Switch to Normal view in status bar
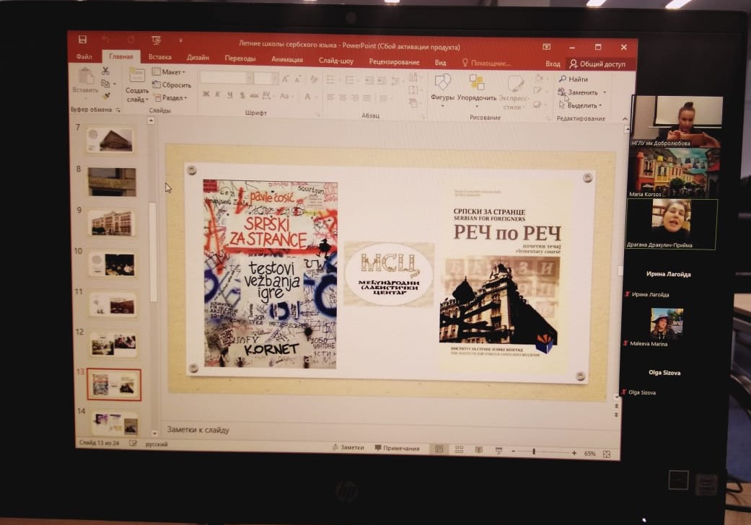The height and width of the screenshot is (525, 751). (x=439, y=449)
